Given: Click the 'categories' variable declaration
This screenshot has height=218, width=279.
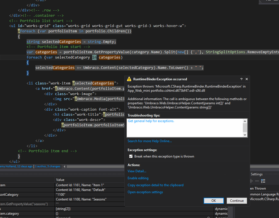Looking at the screenshot, I should point(46,52).
